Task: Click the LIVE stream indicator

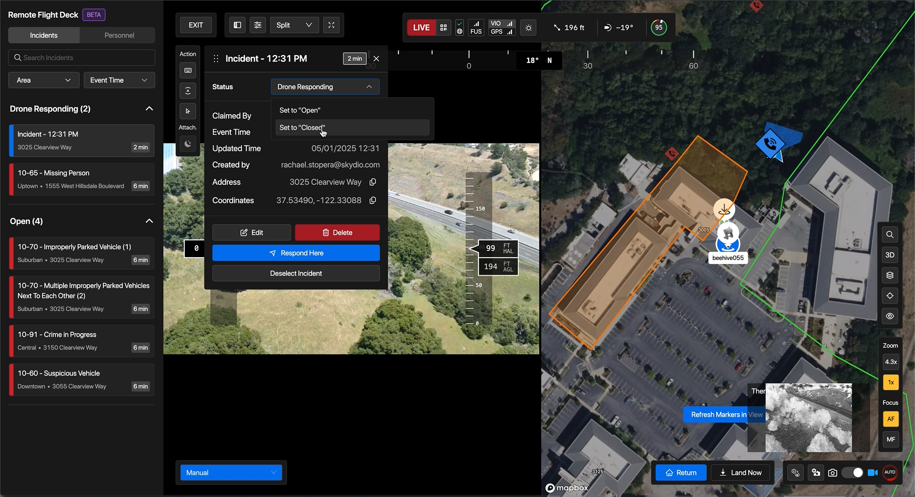Action: pyautogui.click(x=421, y=28)
